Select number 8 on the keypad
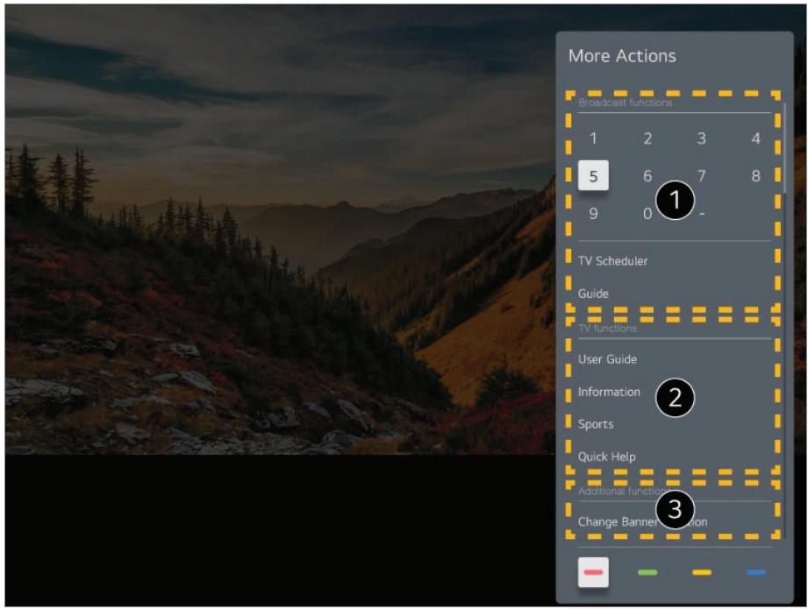The width and height of the screenshot is (808, 609). pos(755,176)
